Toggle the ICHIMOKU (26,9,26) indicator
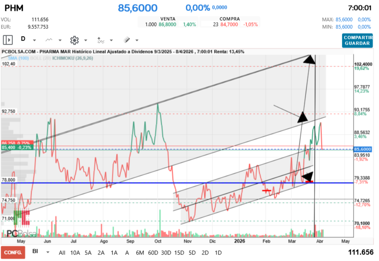Image resolution: width=379 pixels, height=261 pixels. point(72,58)
